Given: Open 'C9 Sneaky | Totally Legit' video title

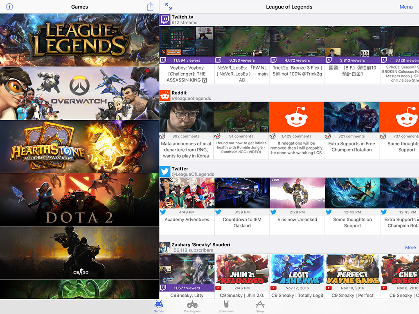Looking at the screenshot, I should pos(297,295).
